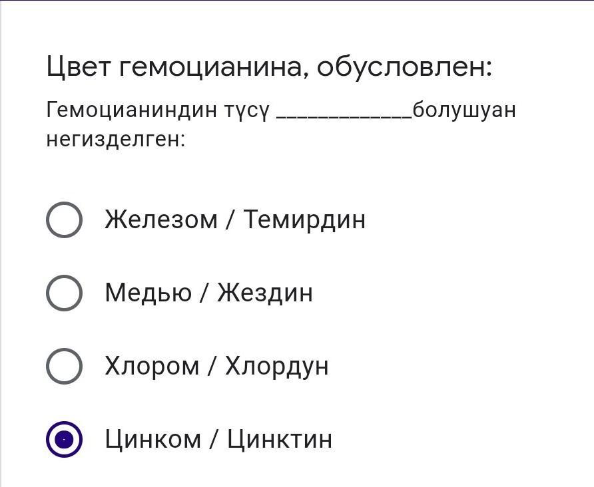Choose the Медью / Жездин radio option

click(64, 293)
